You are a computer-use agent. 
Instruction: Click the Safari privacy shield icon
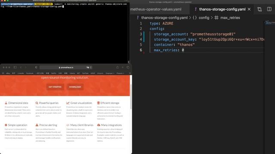pos(36,67)
